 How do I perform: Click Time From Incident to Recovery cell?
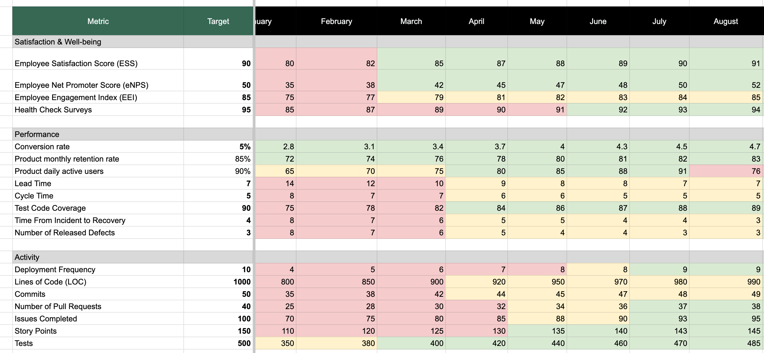point(98,220)
